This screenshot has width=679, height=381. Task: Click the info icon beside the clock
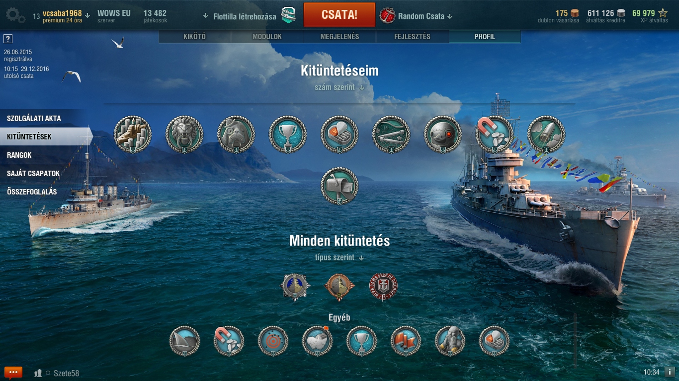(670, 372)
